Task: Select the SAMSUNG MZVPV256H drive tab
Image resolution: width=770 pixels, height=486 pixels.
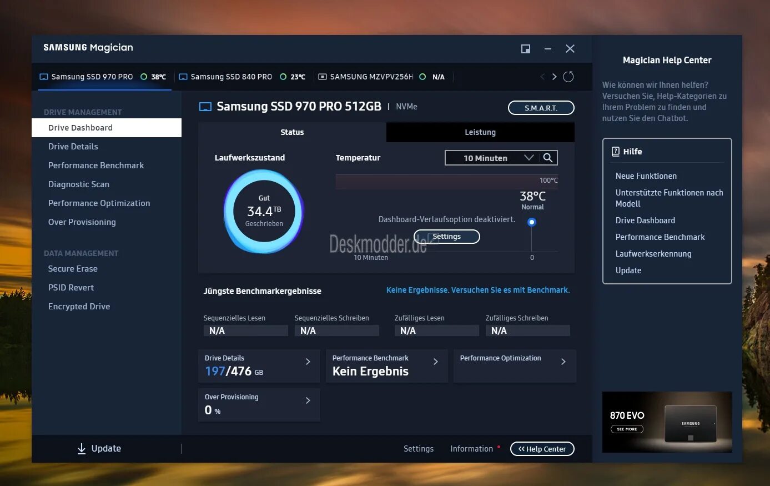Action: 382,77
